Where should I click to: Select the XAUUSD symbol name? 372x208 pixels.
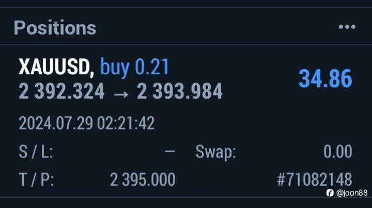tap(55, 67)
